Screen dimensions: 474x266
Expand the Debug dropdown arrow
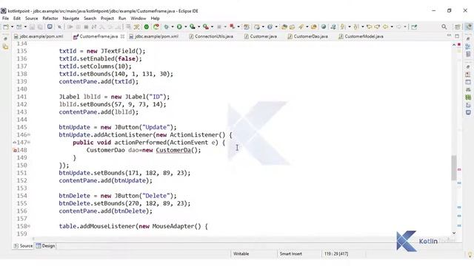tap(173, 27)
